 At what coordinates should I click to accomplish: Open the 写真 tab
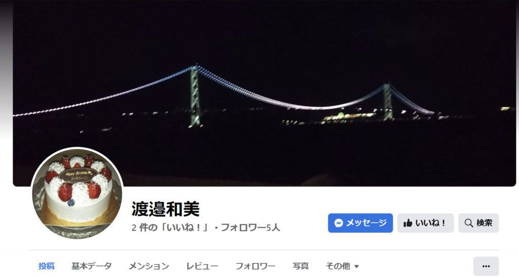tap(301, 266)
